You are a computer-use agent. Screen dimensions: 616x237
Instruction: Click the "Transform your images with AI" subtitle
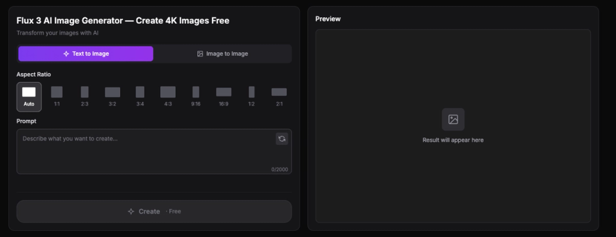pyautogui.click(x=57, y=33)
